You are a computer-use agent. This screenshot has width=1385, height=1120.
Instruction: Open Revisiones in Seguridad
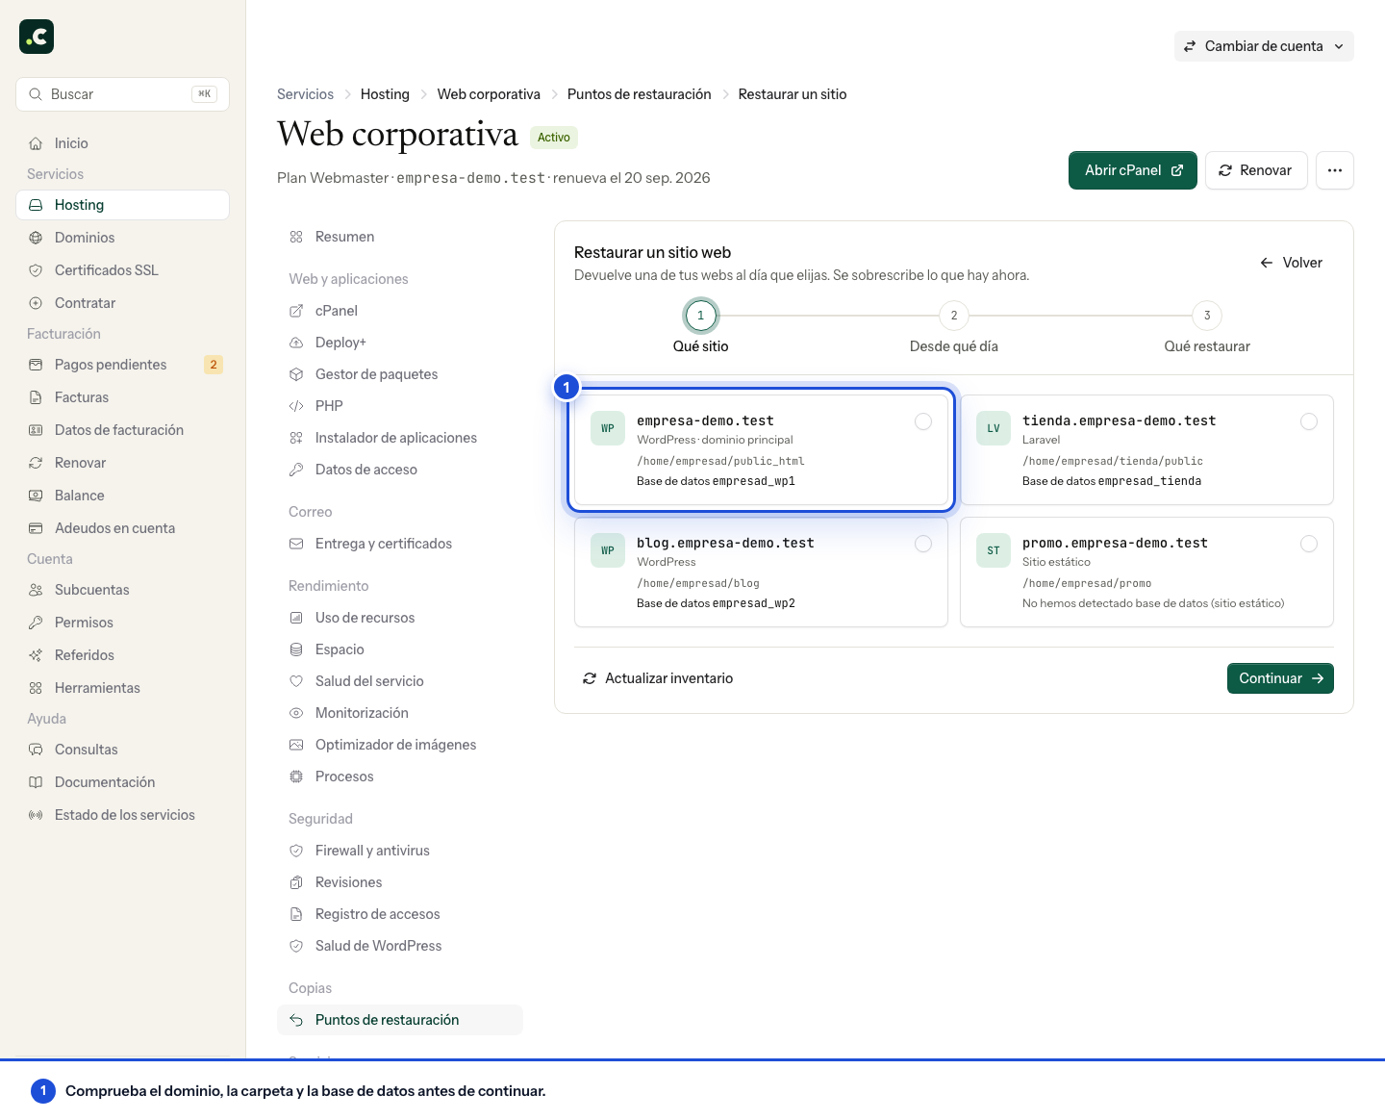coord(400,882)
